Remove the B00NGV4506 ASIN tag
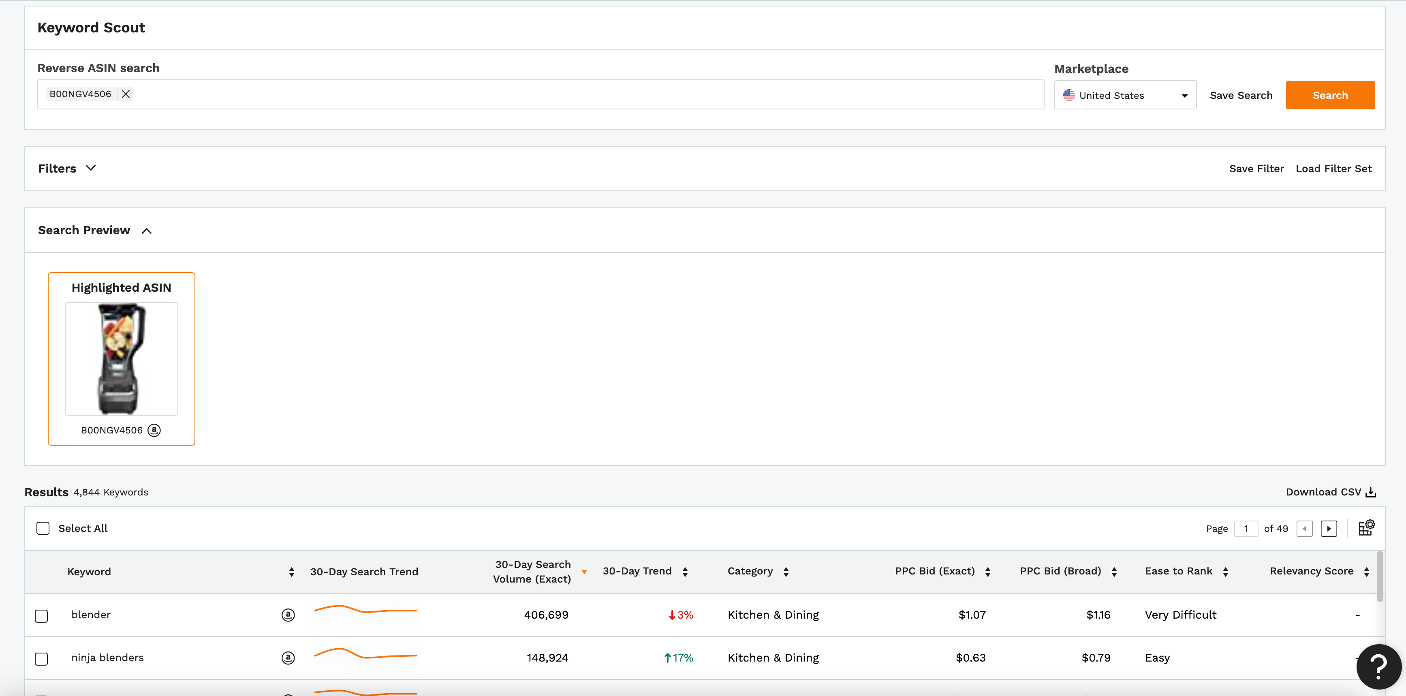The width and height of the screenshot is (1406, 696). (126, 94)
